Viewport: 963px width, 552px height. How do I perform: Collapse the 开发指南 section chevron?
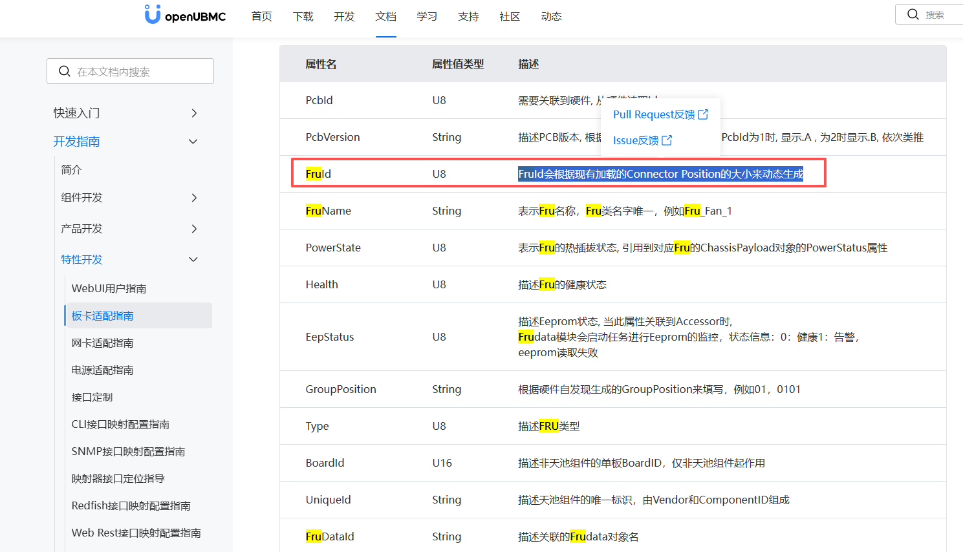(x=193, y=142)
